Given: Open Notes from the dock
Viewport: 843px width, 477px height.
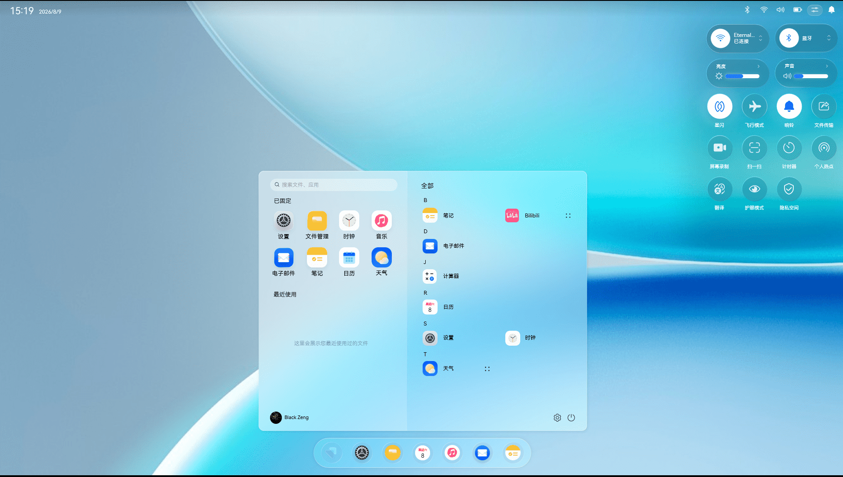Looking at the screenshot, I should pyautogui.click(x=513, y=452).
